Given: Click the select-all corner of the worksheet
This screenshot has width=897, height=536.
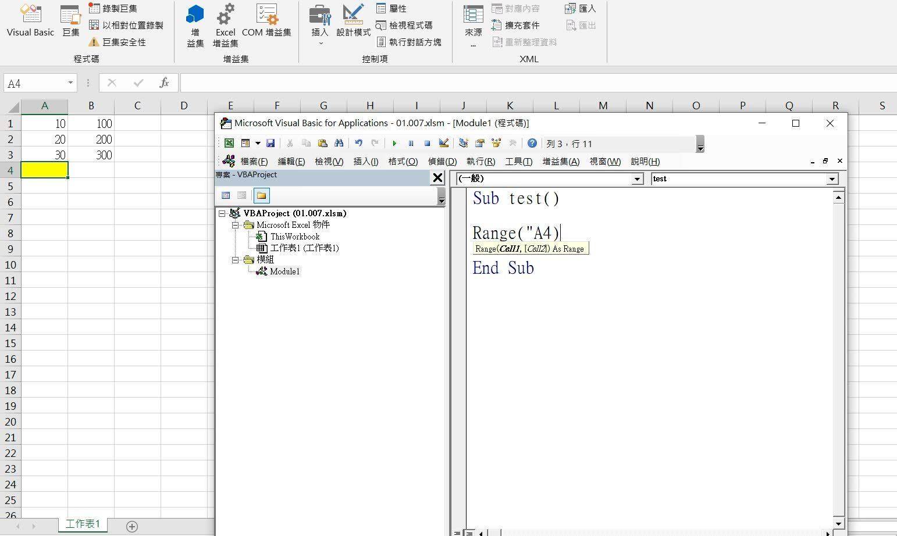Looking at the screenshot, I should point(10,106).
